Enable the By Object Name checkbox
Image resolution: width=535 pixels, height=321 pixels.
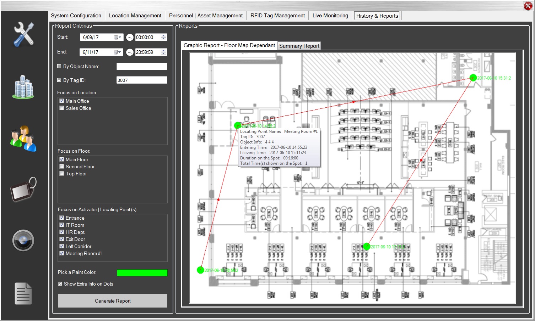[59, 66]
